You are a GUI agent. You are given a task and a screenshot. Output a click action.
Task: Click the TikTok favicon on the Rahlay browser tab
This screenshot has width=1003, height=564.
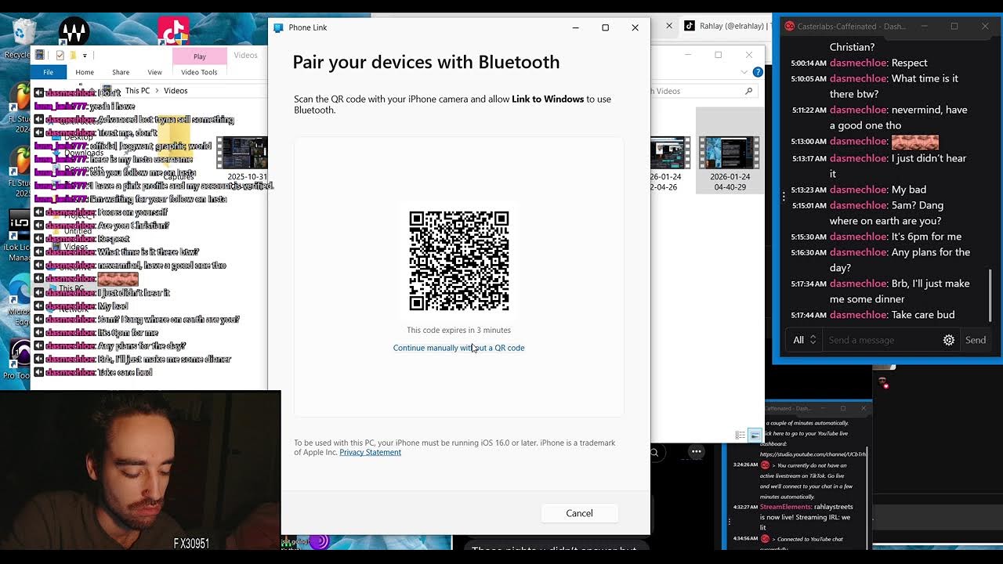pyautogui.click(x=690, y=26)
